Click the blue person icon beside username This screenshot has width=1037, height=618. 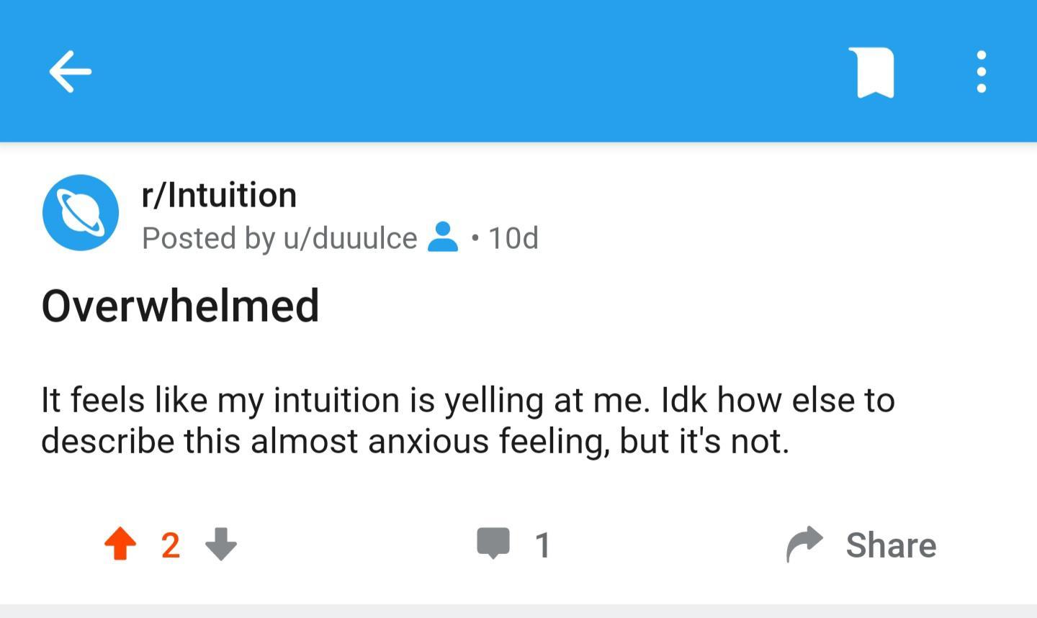(443, 237)
